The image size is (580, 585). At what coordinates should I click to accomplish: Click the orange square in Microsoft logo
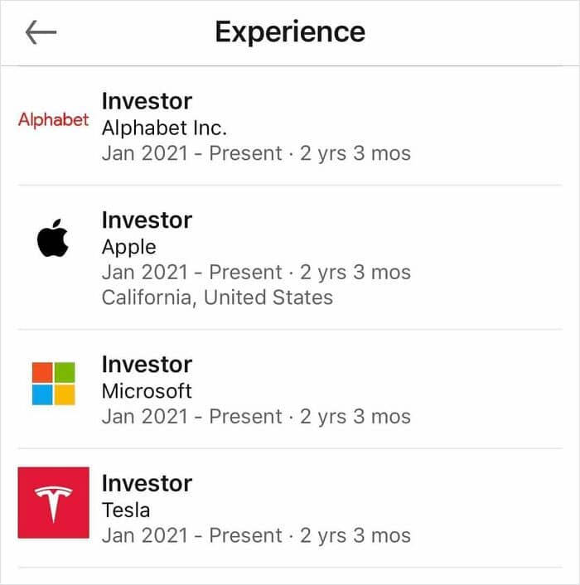42,372
